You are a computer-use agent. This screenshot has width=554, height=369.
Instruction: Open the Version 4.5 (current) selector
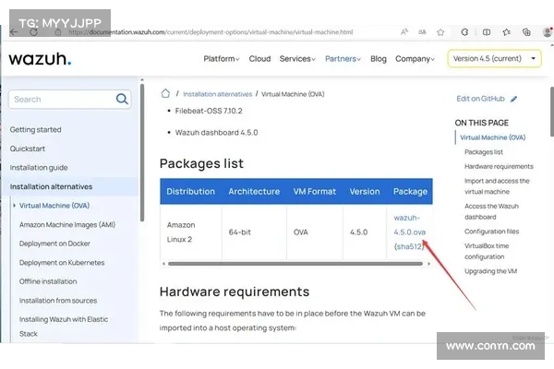(494, 59)
